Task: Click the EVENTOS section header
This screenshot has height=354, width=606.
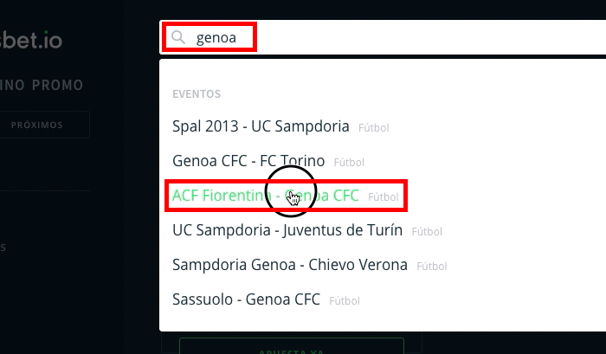Action: [197, 94]
